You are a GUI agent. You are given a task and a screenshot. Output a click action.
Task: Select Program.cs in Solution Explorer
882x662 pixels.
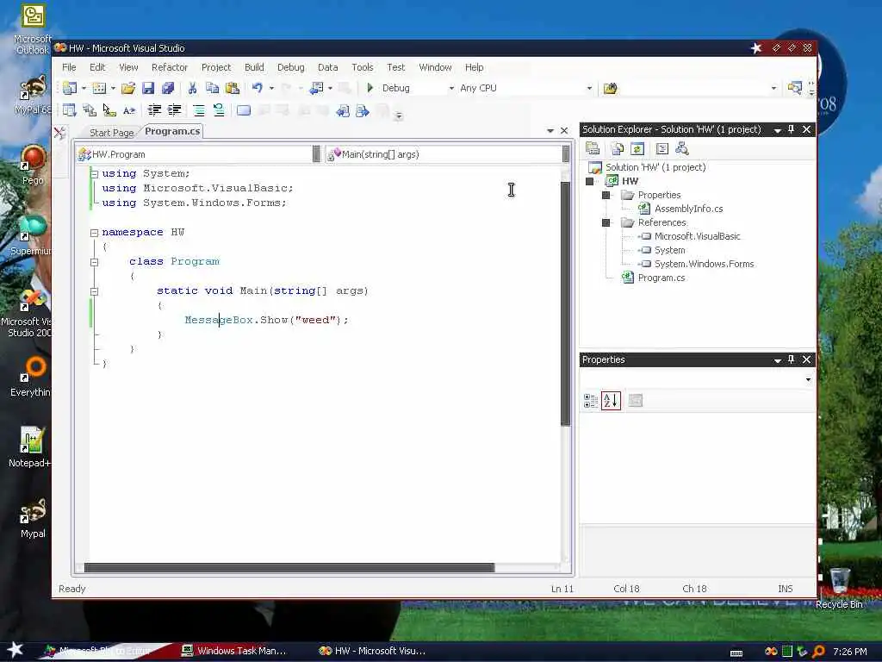(661, 278)
